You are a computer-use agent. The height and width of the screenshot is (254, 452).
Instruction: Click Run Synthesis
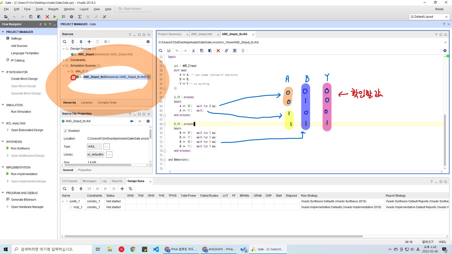pyautogui.click(x=20, y=148)
